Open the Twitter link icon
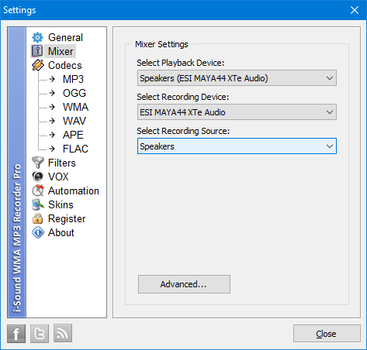This screenshot has height=350, width=367. (40, 334)
